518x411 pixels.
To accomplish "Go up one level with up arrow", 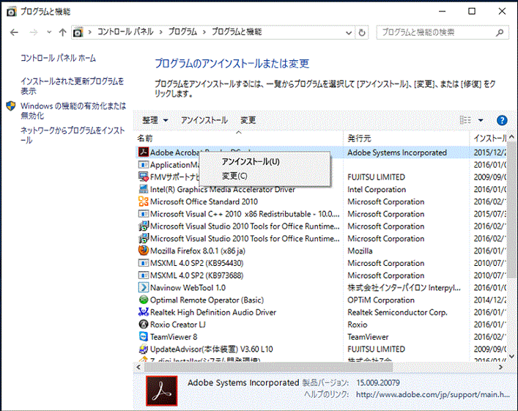I will (x=62, y=32).
